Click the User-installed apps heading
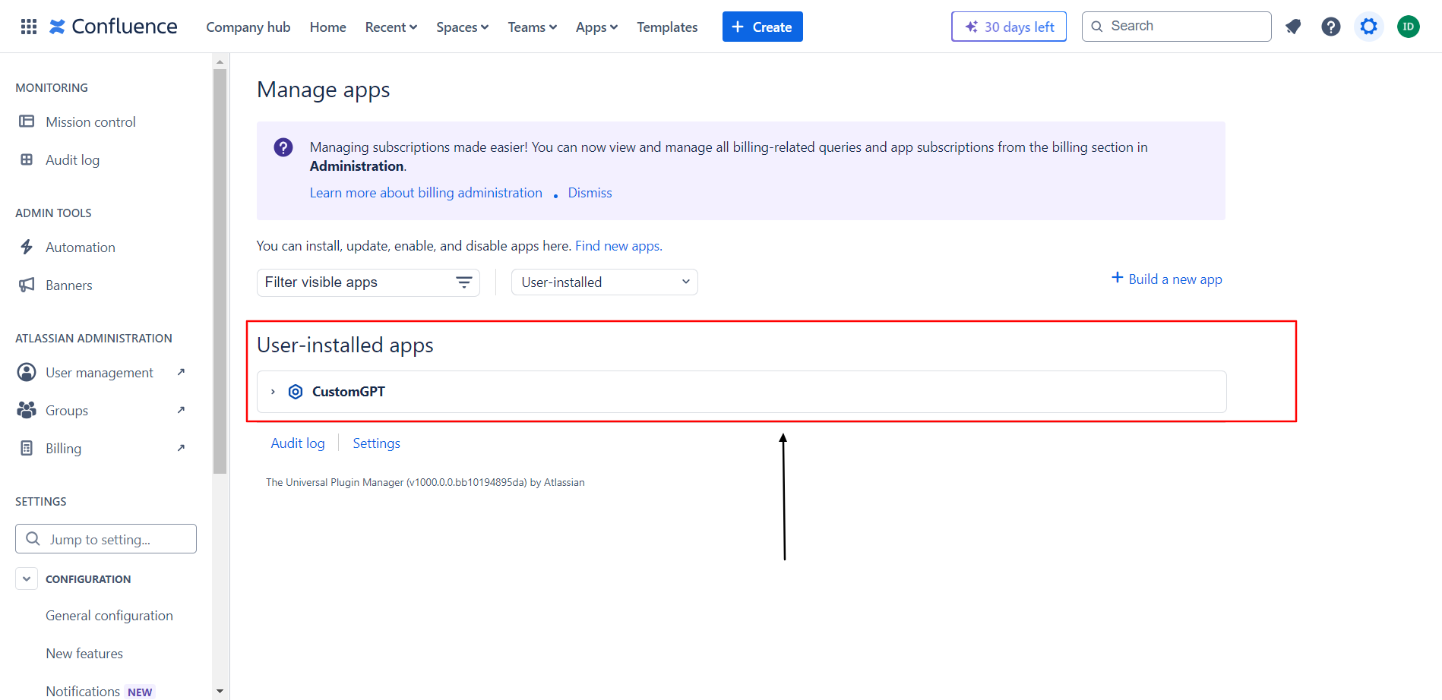Viewport: 1442px width, 700px height. point(345,345)
